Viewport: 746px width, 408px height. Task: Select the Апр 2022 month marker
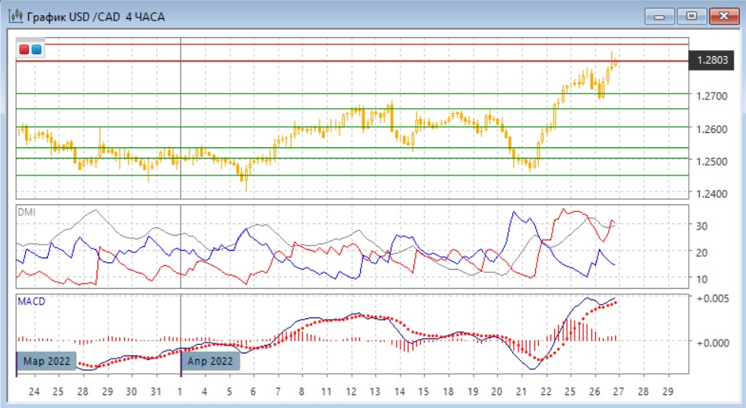tap(211, 362)
